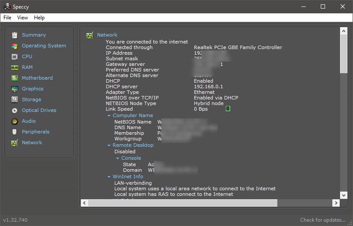The width and height of the screenshot is (353, 226).
Task: Click the LAN-verbinding entry
Action: click(133, 183)
